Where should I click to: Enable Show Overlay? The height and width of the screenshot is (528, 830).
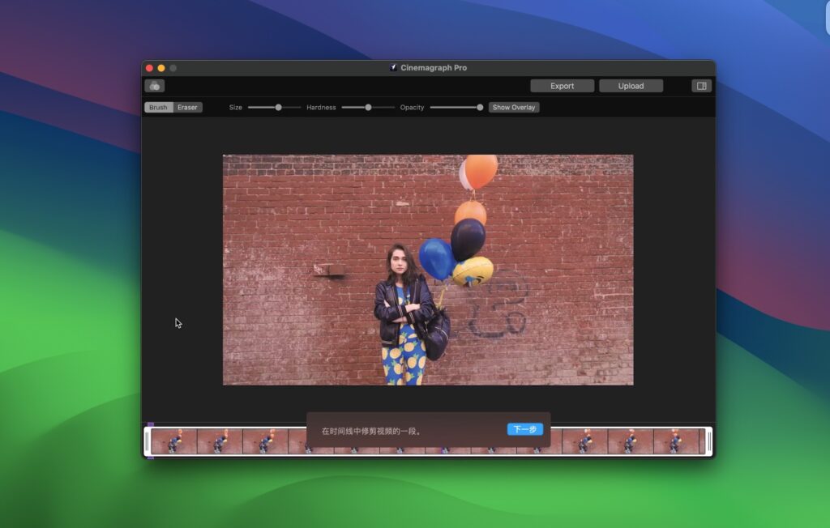click(514, 107)
